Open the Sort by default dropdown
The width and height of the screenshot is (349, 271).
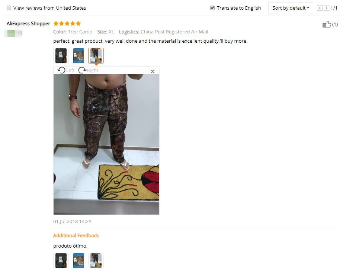tap(291, 8)
